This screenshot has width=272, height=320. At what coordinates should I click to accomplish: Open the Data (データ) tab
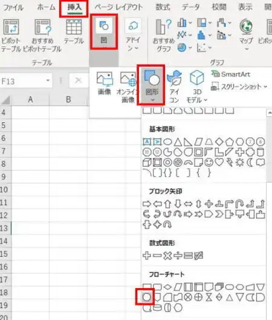[190, 7]
